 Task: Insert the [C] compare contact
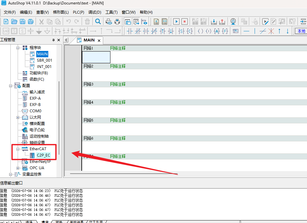pos(190,31)
